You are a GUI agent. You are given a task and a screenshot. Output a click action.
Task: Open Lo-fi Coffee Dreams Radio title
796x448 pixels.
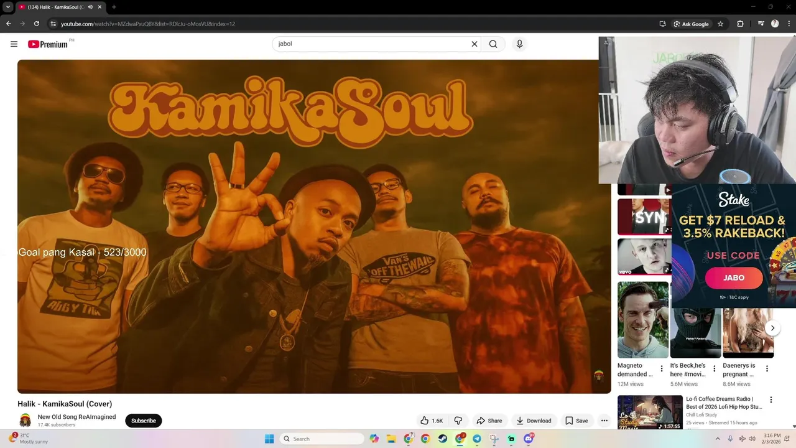point(724,403)
